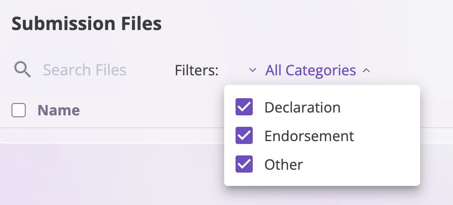Collapse the All Categories dropdown
This screenshot has height=205, width=453.
point(318,70)
